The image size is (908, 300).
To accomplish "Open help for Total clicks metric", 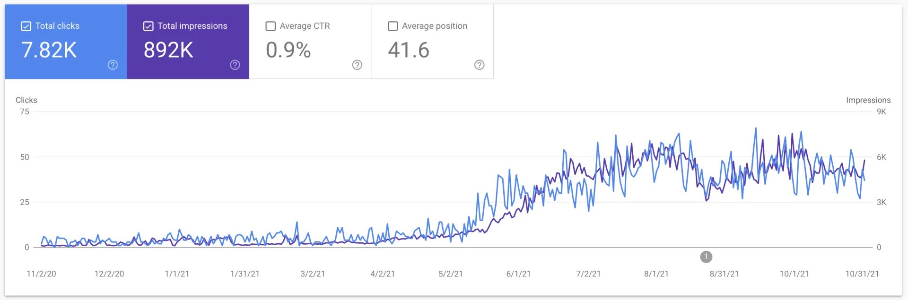I will (113, 65).
